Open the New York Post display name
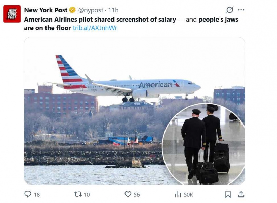Image resolution: width=277 pixels, height=203 pixels. [x=46, y=10]
